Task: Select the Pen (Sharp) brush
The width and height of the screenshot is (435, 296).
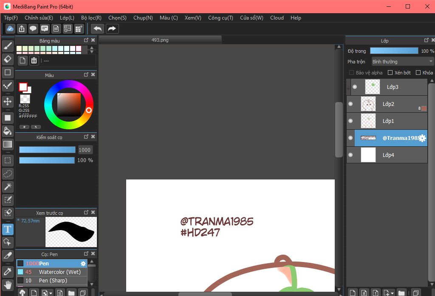Action: click(x=52, y=281)
